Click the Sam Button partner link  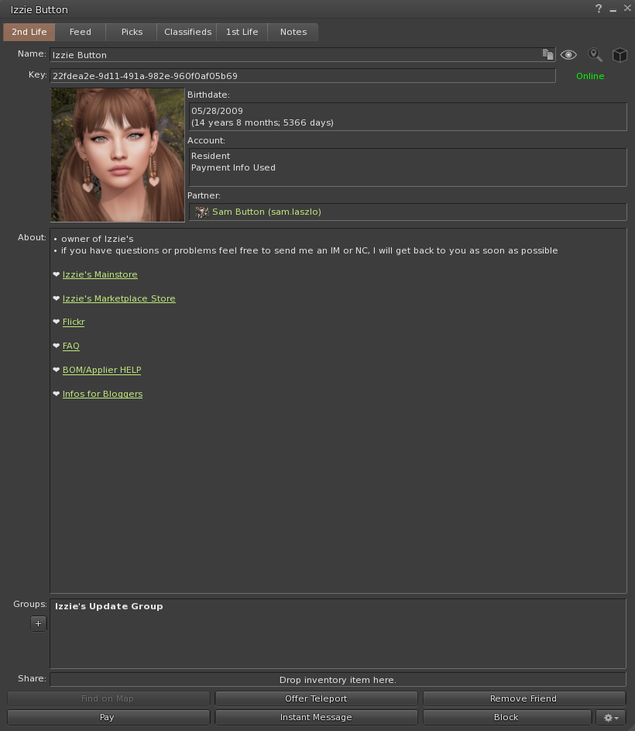pyautogui.click(x=266, y=212)
